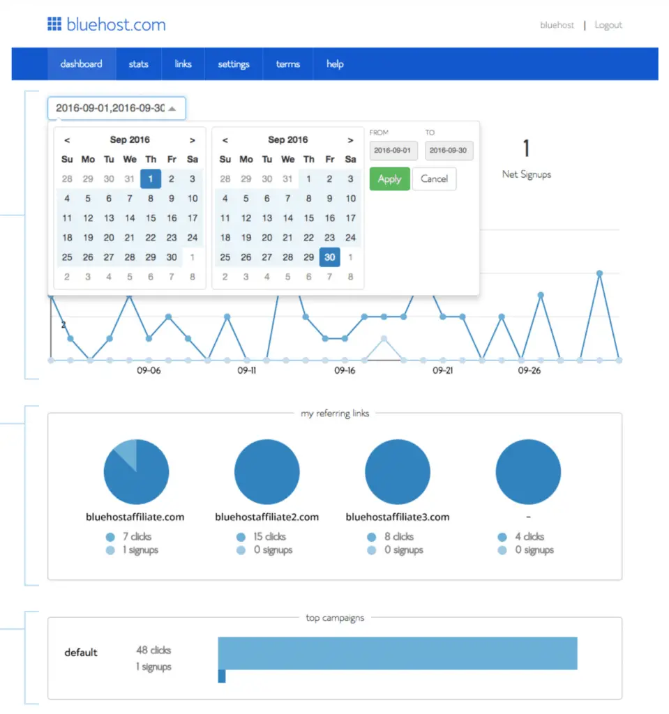
Task: Select September 1 in left calendar
Action: coord(151,179)
